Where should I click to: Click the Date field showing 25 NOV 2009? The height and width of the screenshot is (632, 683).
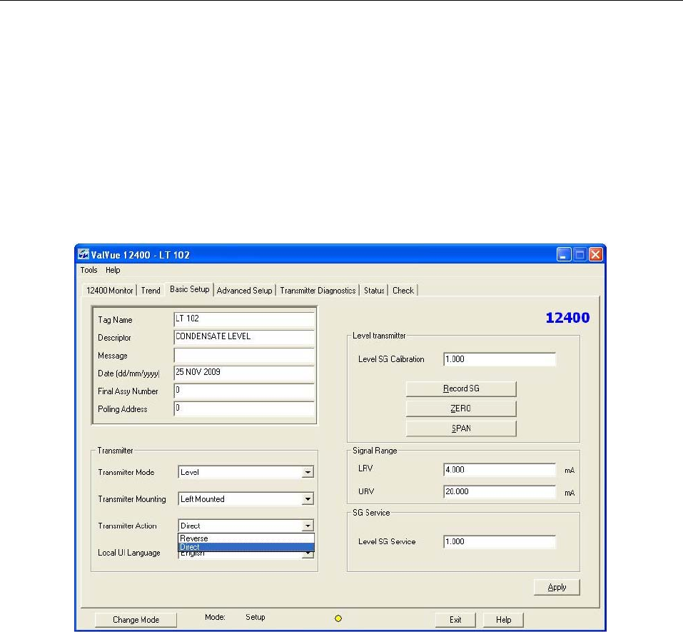(x=244, y=373)
